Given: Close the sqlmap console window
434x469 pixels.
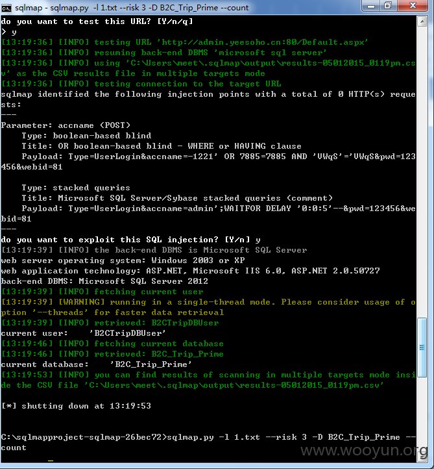Looking at the screenshot, I should pyautogui.click(x=413, y=6).
